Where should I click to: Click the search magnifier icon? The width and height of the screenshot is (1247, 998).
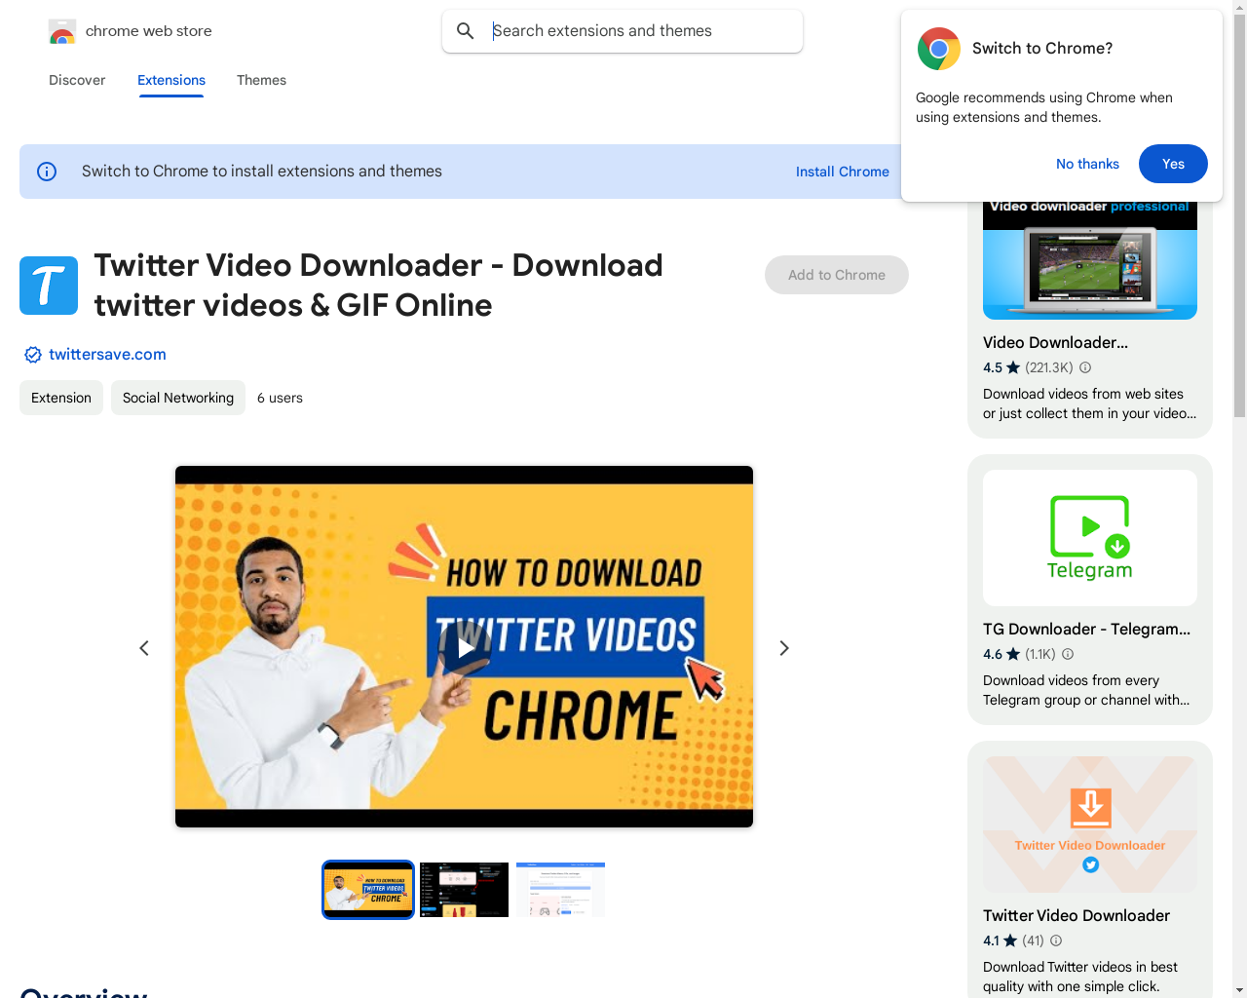[466, 31]
